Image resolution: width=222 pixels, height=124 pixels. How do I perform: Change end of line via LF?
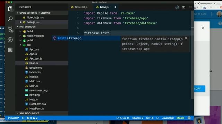[158, 118]
